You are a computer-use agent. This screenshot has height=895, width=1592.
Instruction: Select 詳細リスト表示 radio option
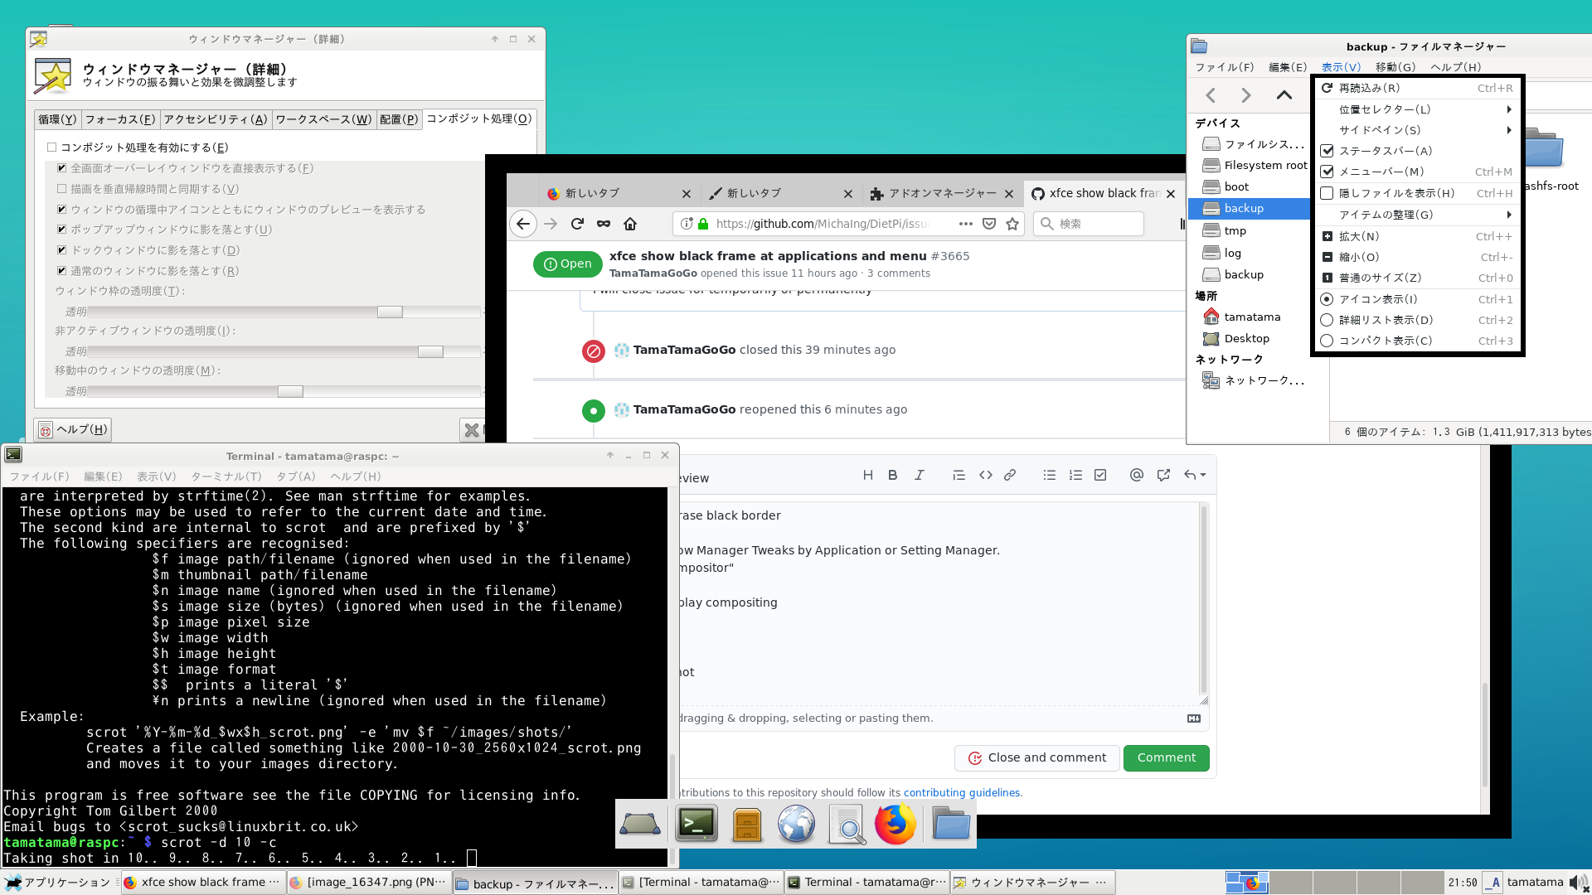tap(1327, 320)
